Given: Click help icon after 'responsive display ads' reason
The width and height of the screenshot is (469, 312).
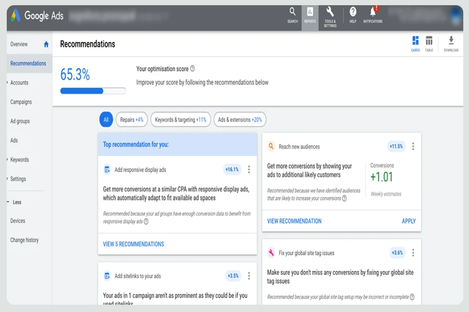Looking at the screenshot, I should [146, 222].
